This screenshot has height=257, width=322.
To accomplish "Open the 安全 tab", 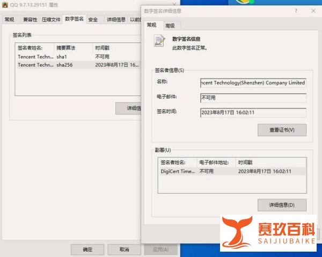I will coord(93,20).
